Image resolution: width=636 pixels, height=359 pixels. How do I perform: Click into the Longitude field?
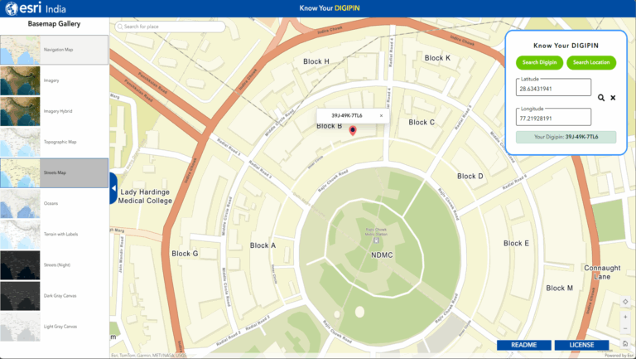pyautogui.click(x=553, y=118)
